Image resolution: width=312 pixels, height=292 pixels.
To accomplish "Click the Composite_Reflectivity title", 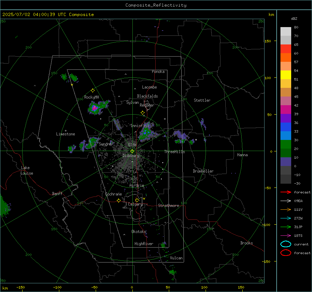I will click(x=156, y=5).
